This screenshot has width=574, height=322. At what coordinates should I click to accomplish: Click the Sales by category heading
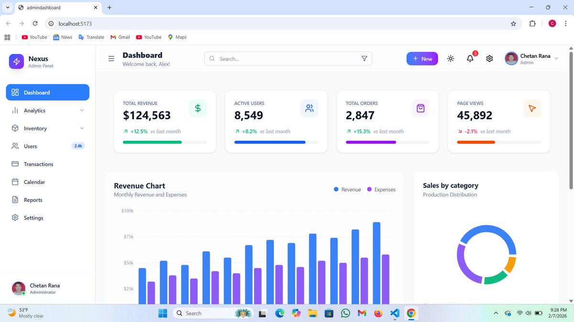point(451,186)
